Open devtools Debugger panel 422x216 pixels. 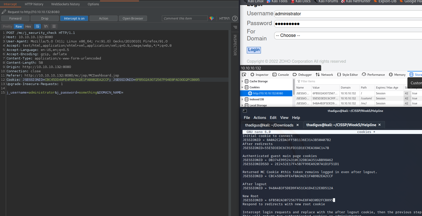[302, 75]
